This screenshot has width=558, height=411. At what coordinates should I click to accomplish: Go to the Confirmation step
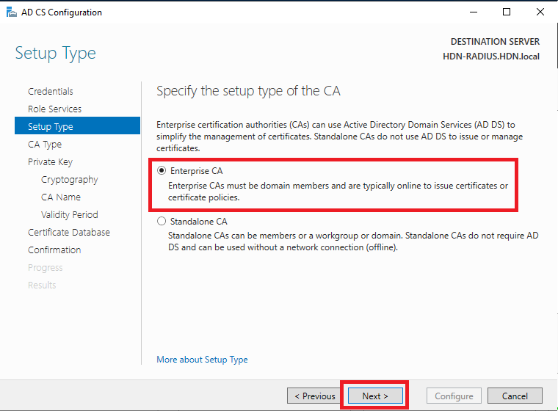tap(54, 250)
